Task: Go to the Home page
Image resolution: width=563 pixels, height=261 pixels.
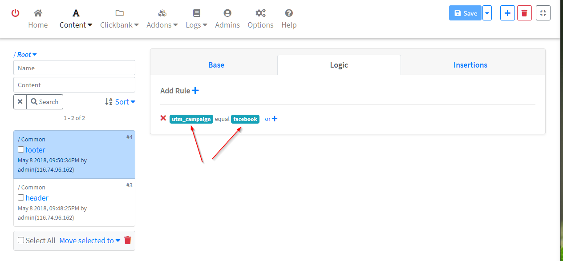Action: [x=38, y=19]
